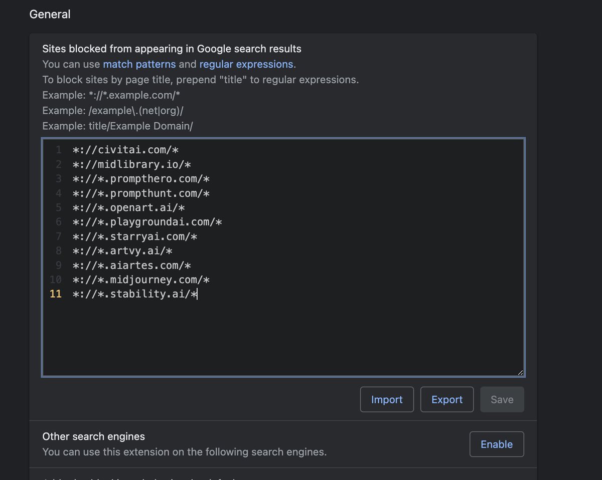602x480 pixels.
Task: Click the greyed-out Save button
Action: tap(502, 399)
